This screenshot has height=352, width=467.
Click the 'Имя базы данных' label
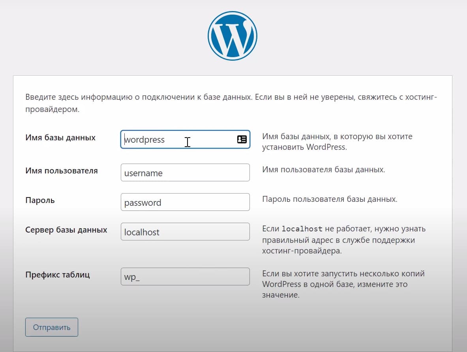(x=60, y=138)
